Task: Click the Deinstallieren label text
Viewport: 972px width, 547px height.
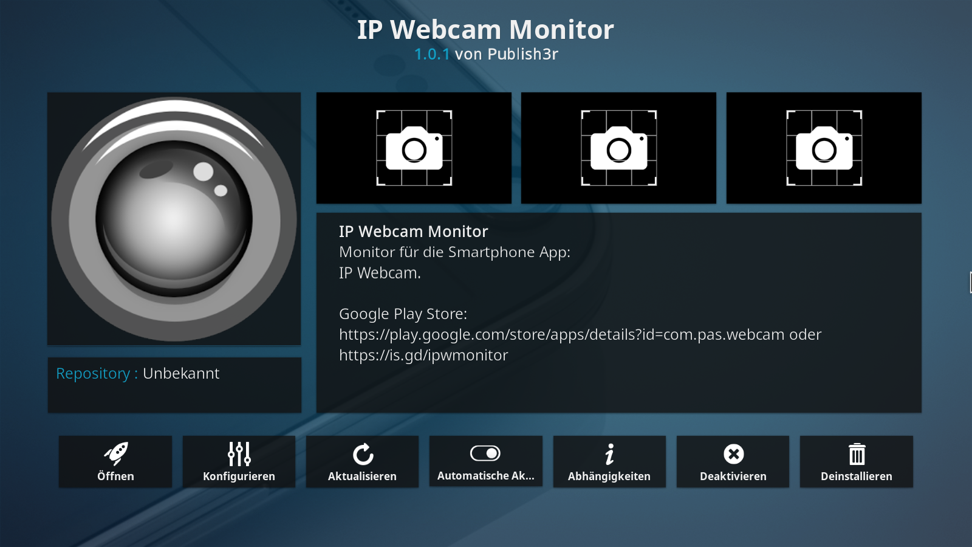Action: pos(857,476)
